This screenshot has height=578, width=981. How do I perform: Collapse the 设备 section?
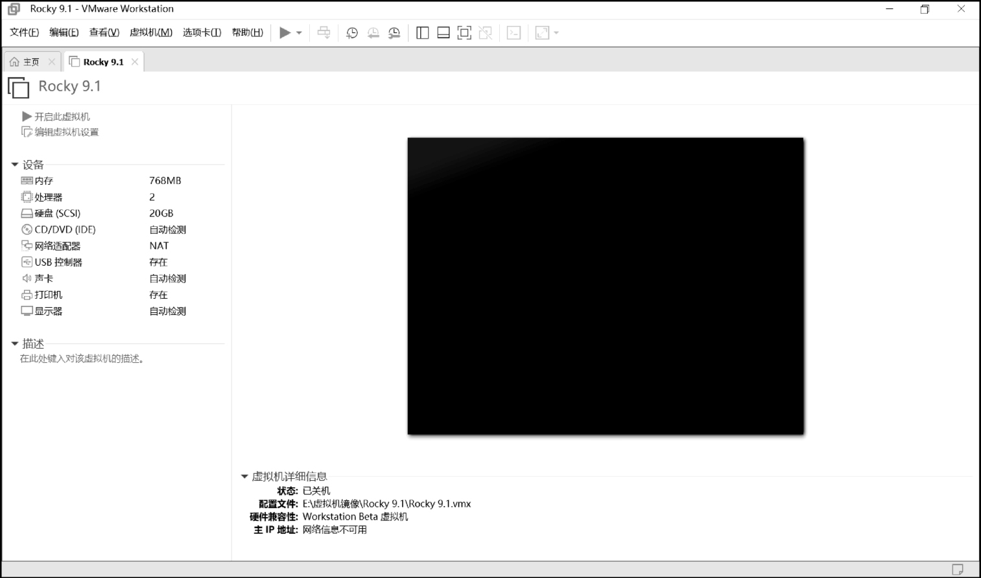pyautogui.click(x=15, y=165)
